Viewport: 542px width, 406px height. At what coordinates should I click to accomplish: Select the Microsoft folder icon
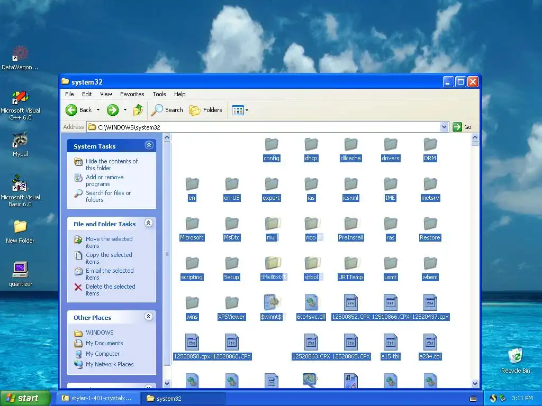click(x=192, y=224)
